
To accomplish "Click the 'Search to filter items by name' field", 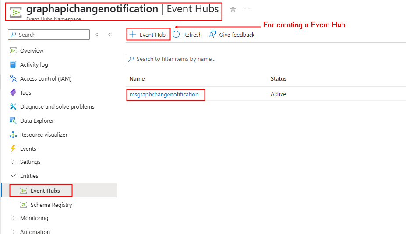I will 263,59.
